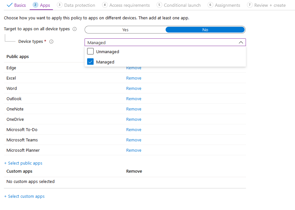Click the Word app name
The image size is (295, 210).
click(x=12, y=88)
